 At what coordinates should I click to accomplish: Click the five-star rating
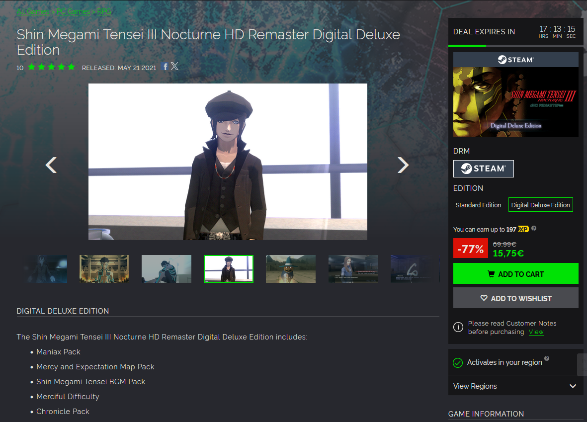(x=52, y=67)
